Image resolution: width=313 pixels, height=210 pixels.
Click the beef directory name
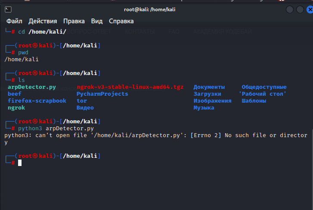click(14, 94)
